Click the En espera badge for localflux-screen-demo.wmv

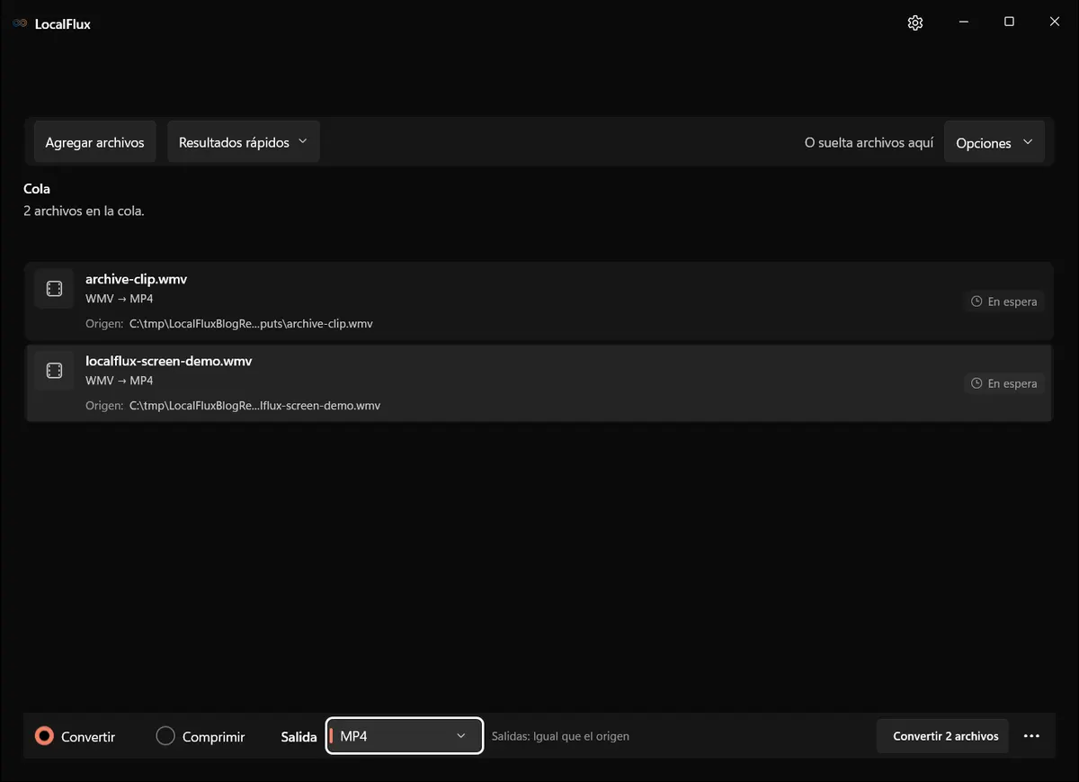pyautogui.click(x=1003, y=383)
